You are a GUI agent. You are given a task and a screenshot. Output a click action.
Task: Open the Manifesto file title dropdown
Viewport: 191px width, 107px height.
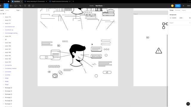click(104, 6)
